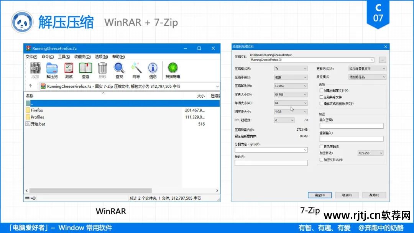This screenshot has height=233, width=414.
Task: Click the Add (添加) archive icon
Action: point(35,71)
